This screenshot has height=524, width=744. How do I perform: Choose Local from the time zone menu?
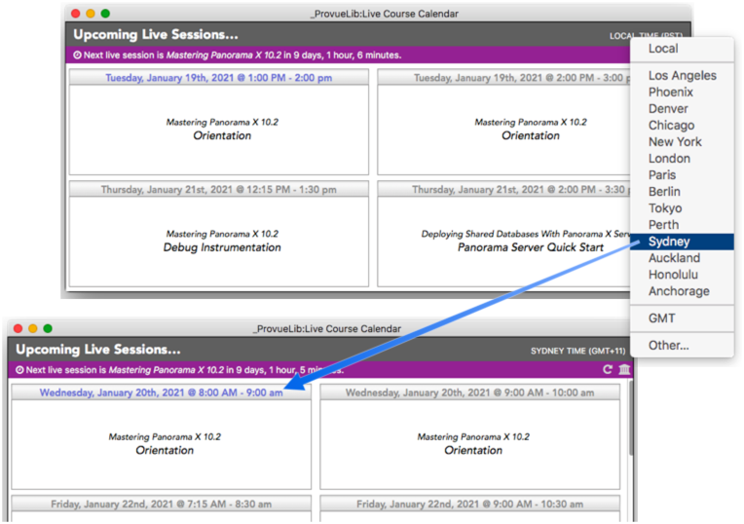coord(682,49)
